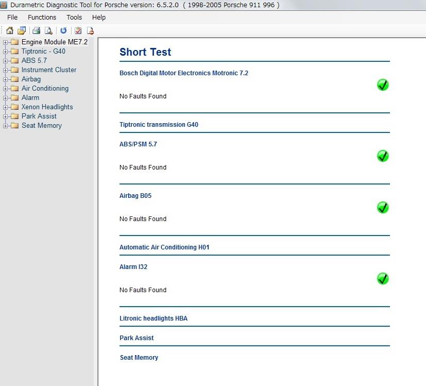Click the Short Test page title
426x386 pixels.
click(x=145, y=52)
